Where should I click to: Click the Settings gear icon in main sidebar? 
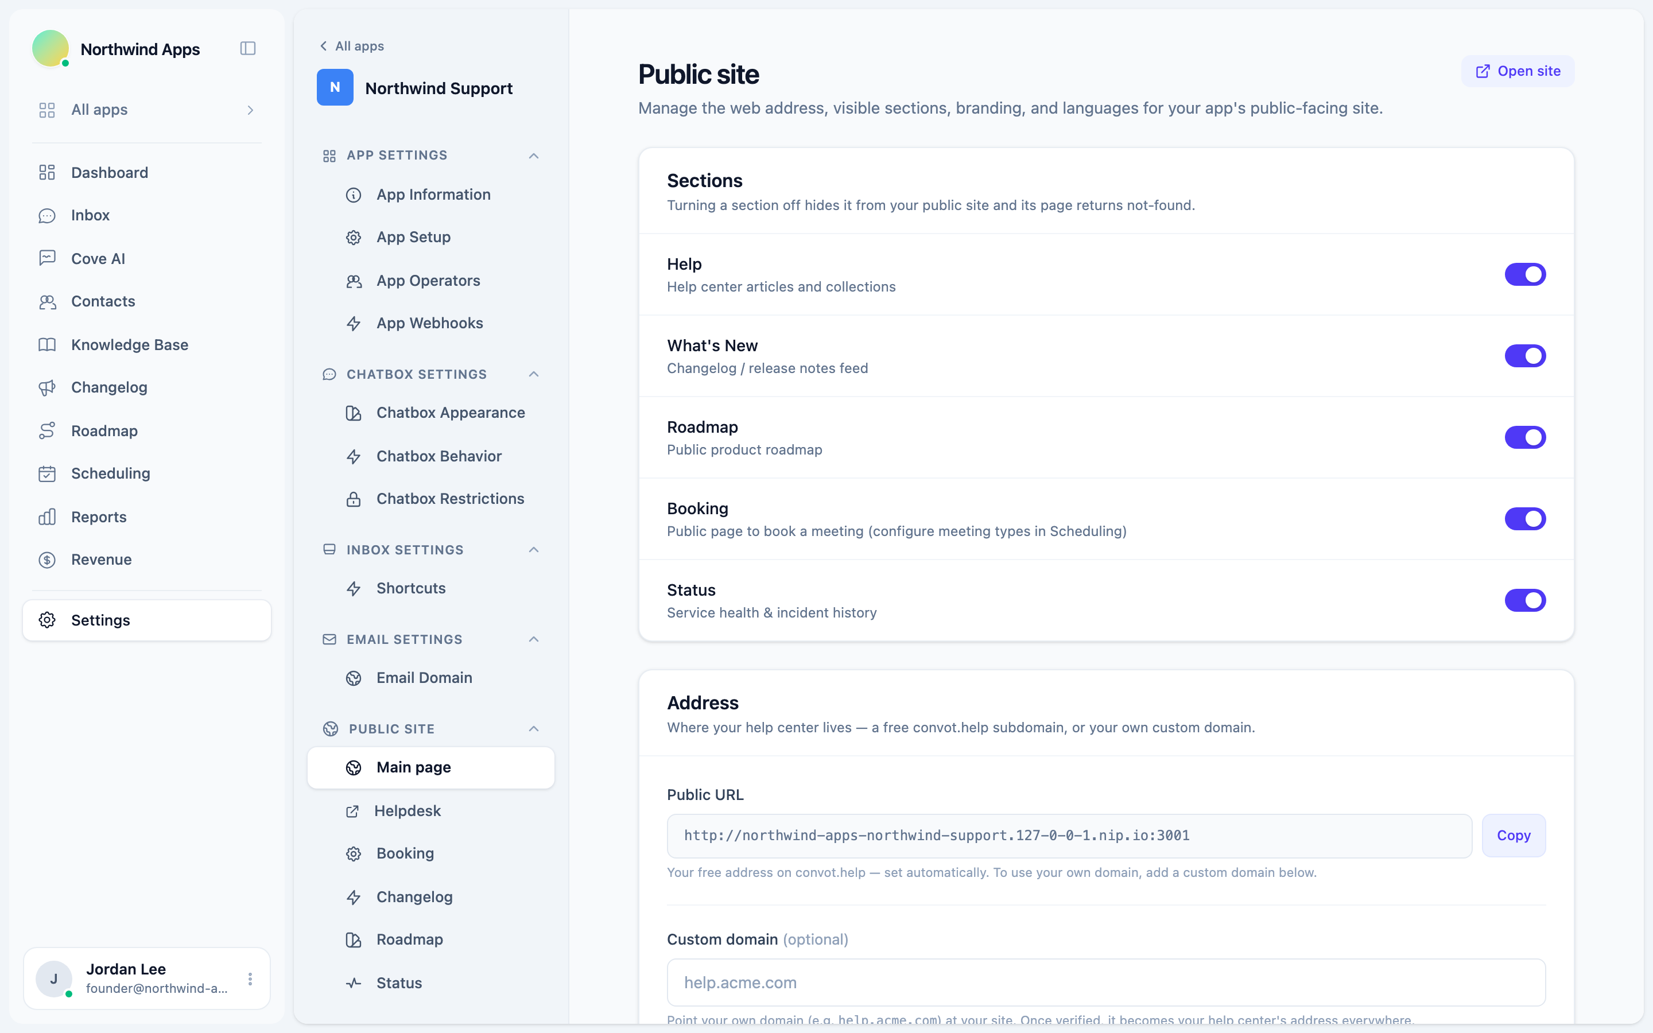(47, 620)
